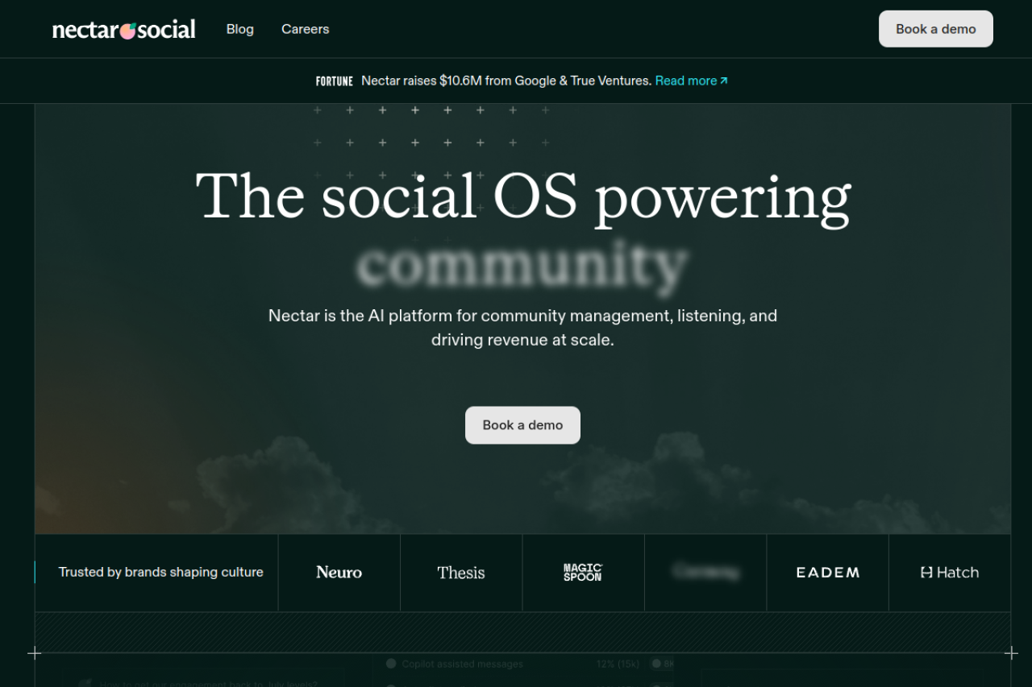Click the funding announcement banner text

click(506, 81)
